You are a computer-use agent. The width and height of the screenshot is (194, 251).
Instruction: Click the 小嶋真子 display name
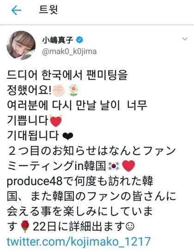point(57,40)
